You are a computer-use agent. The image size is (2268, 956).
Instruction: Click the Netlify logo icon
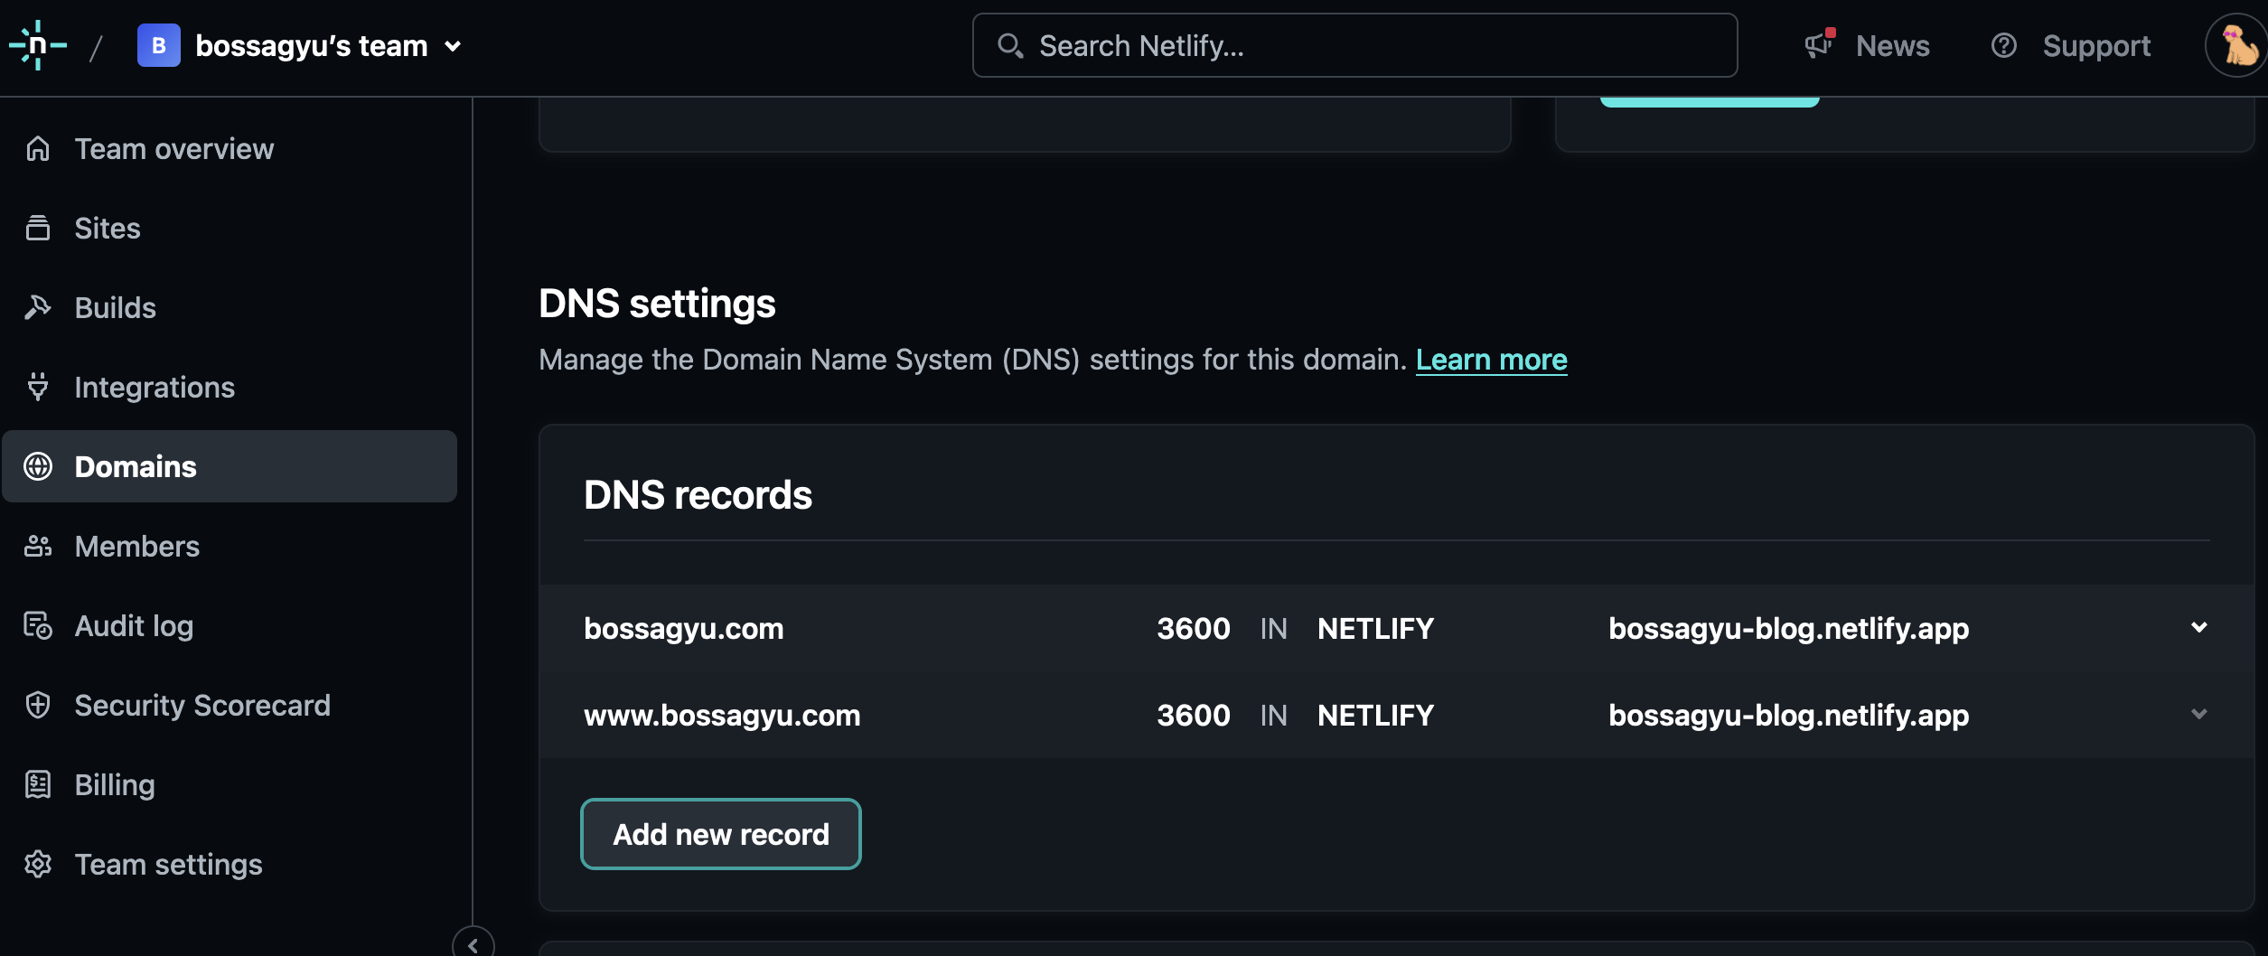coord(38,45)
